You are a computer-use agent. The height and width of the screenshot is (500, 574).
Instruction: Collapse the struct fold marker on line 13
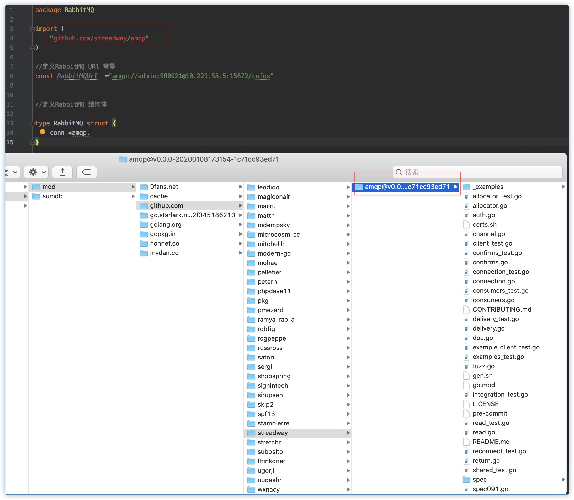[32, 123]
